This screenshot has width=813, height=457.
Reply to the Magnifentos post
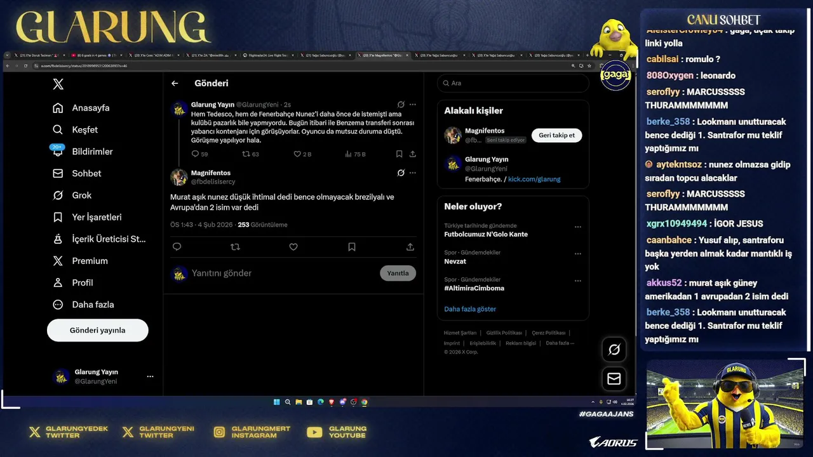tap(177, 247)
